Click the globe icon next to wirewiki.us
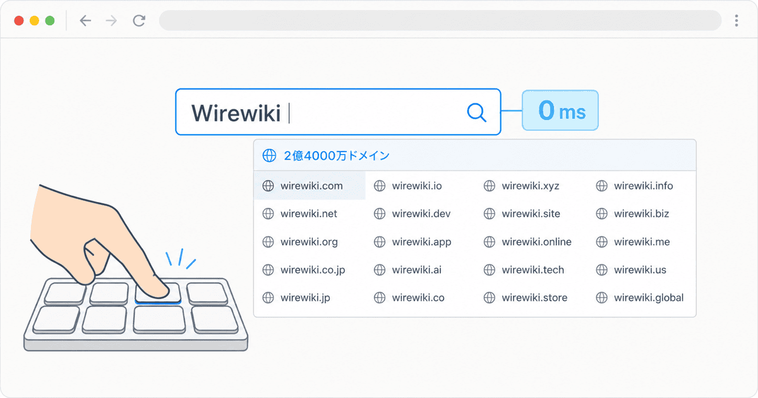 point(602,270)
